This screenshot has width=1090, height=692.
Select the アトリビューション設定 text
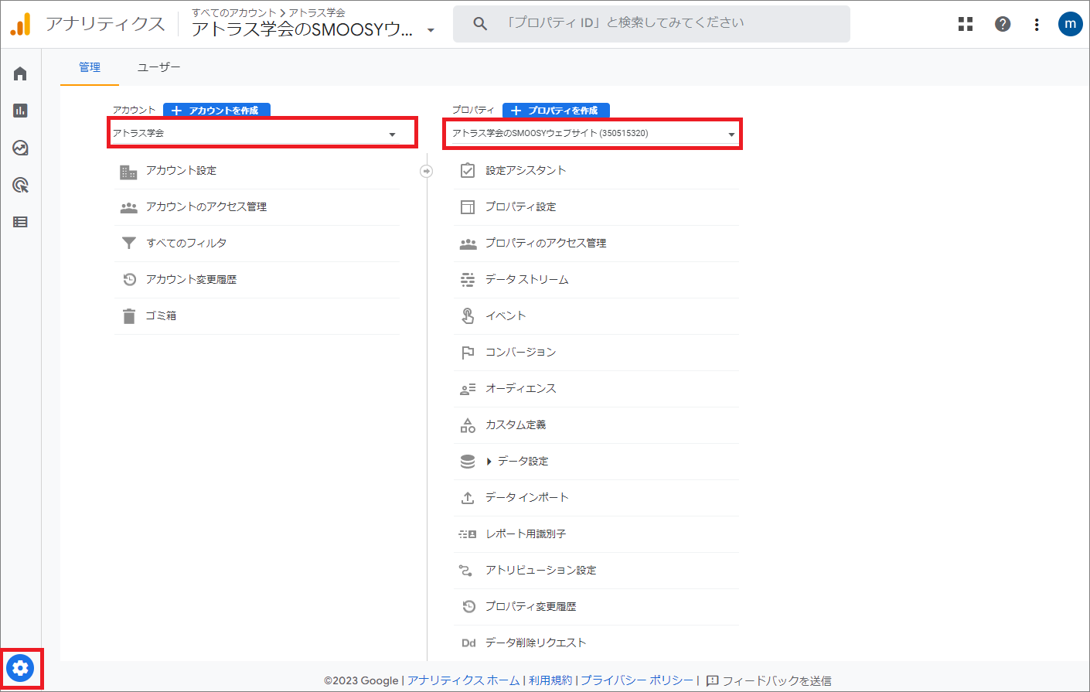tap(541, 571)
